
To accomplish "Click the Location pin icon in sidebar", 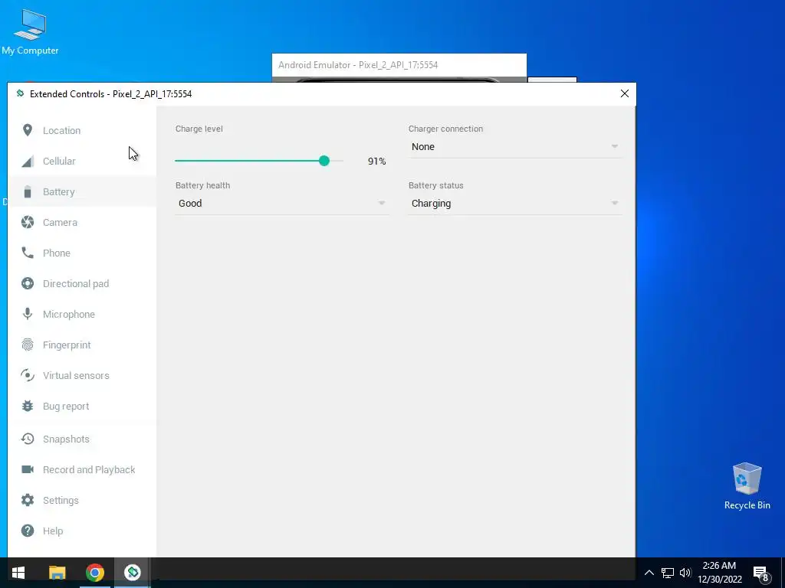I will [28, 130].
